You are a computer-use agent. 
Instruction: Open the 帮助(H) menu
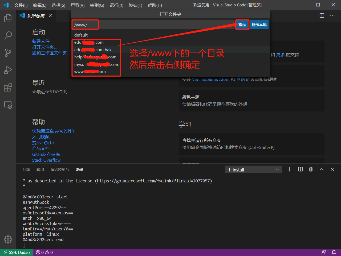[155, 5]
